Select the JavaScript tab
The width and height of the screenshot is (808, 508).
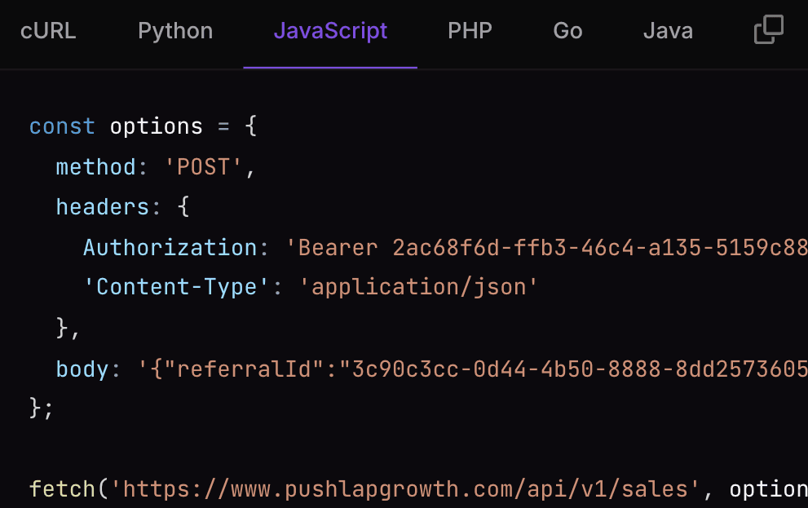[330, 30]
